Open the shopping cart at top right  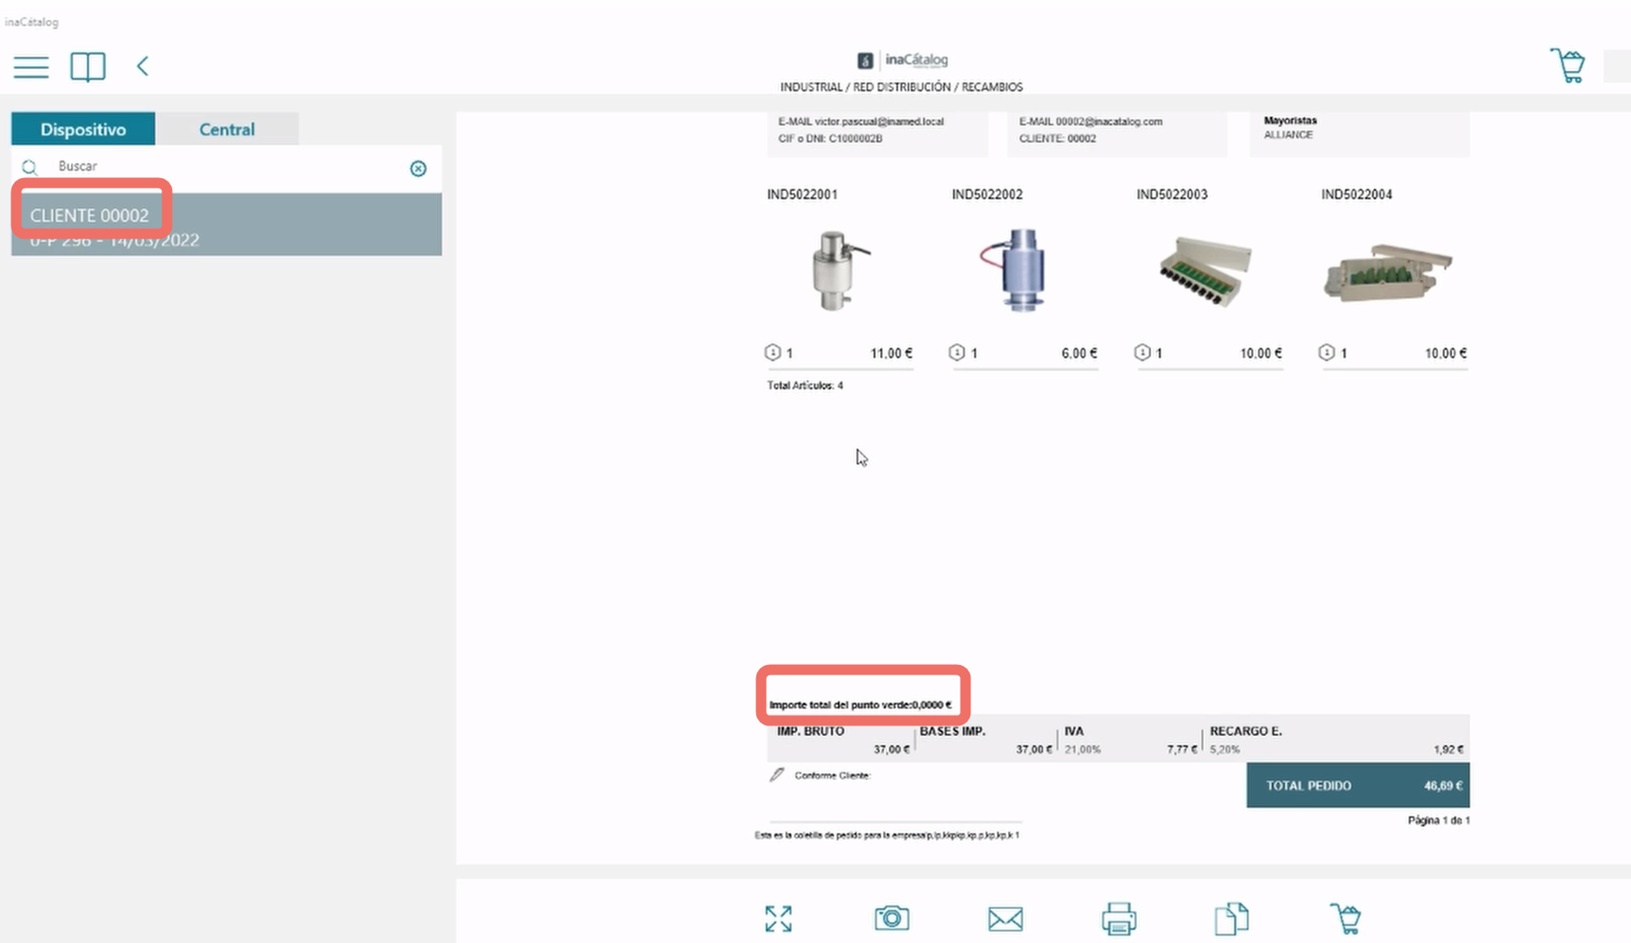1567,66
